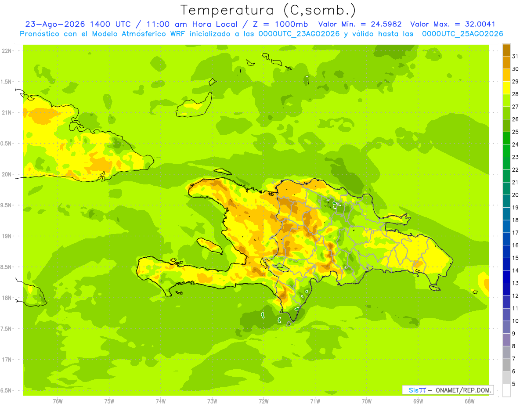Click the '20N' latitude axis label

point(6,174)
